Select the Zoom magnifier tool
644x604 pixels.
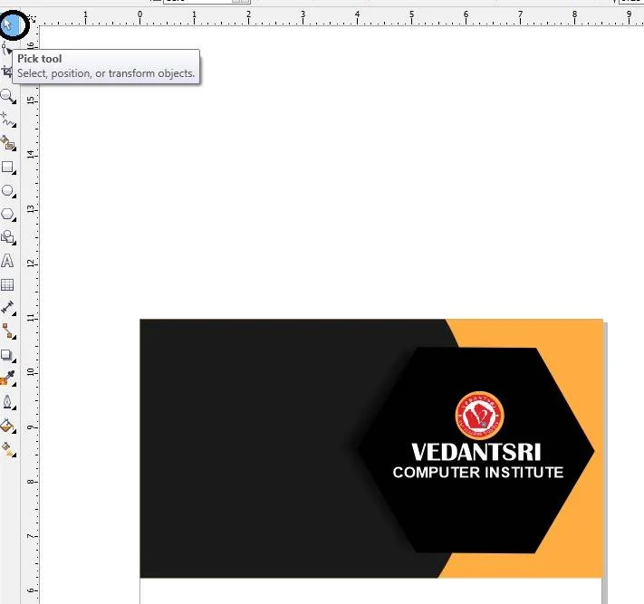(x=7, y=97)
